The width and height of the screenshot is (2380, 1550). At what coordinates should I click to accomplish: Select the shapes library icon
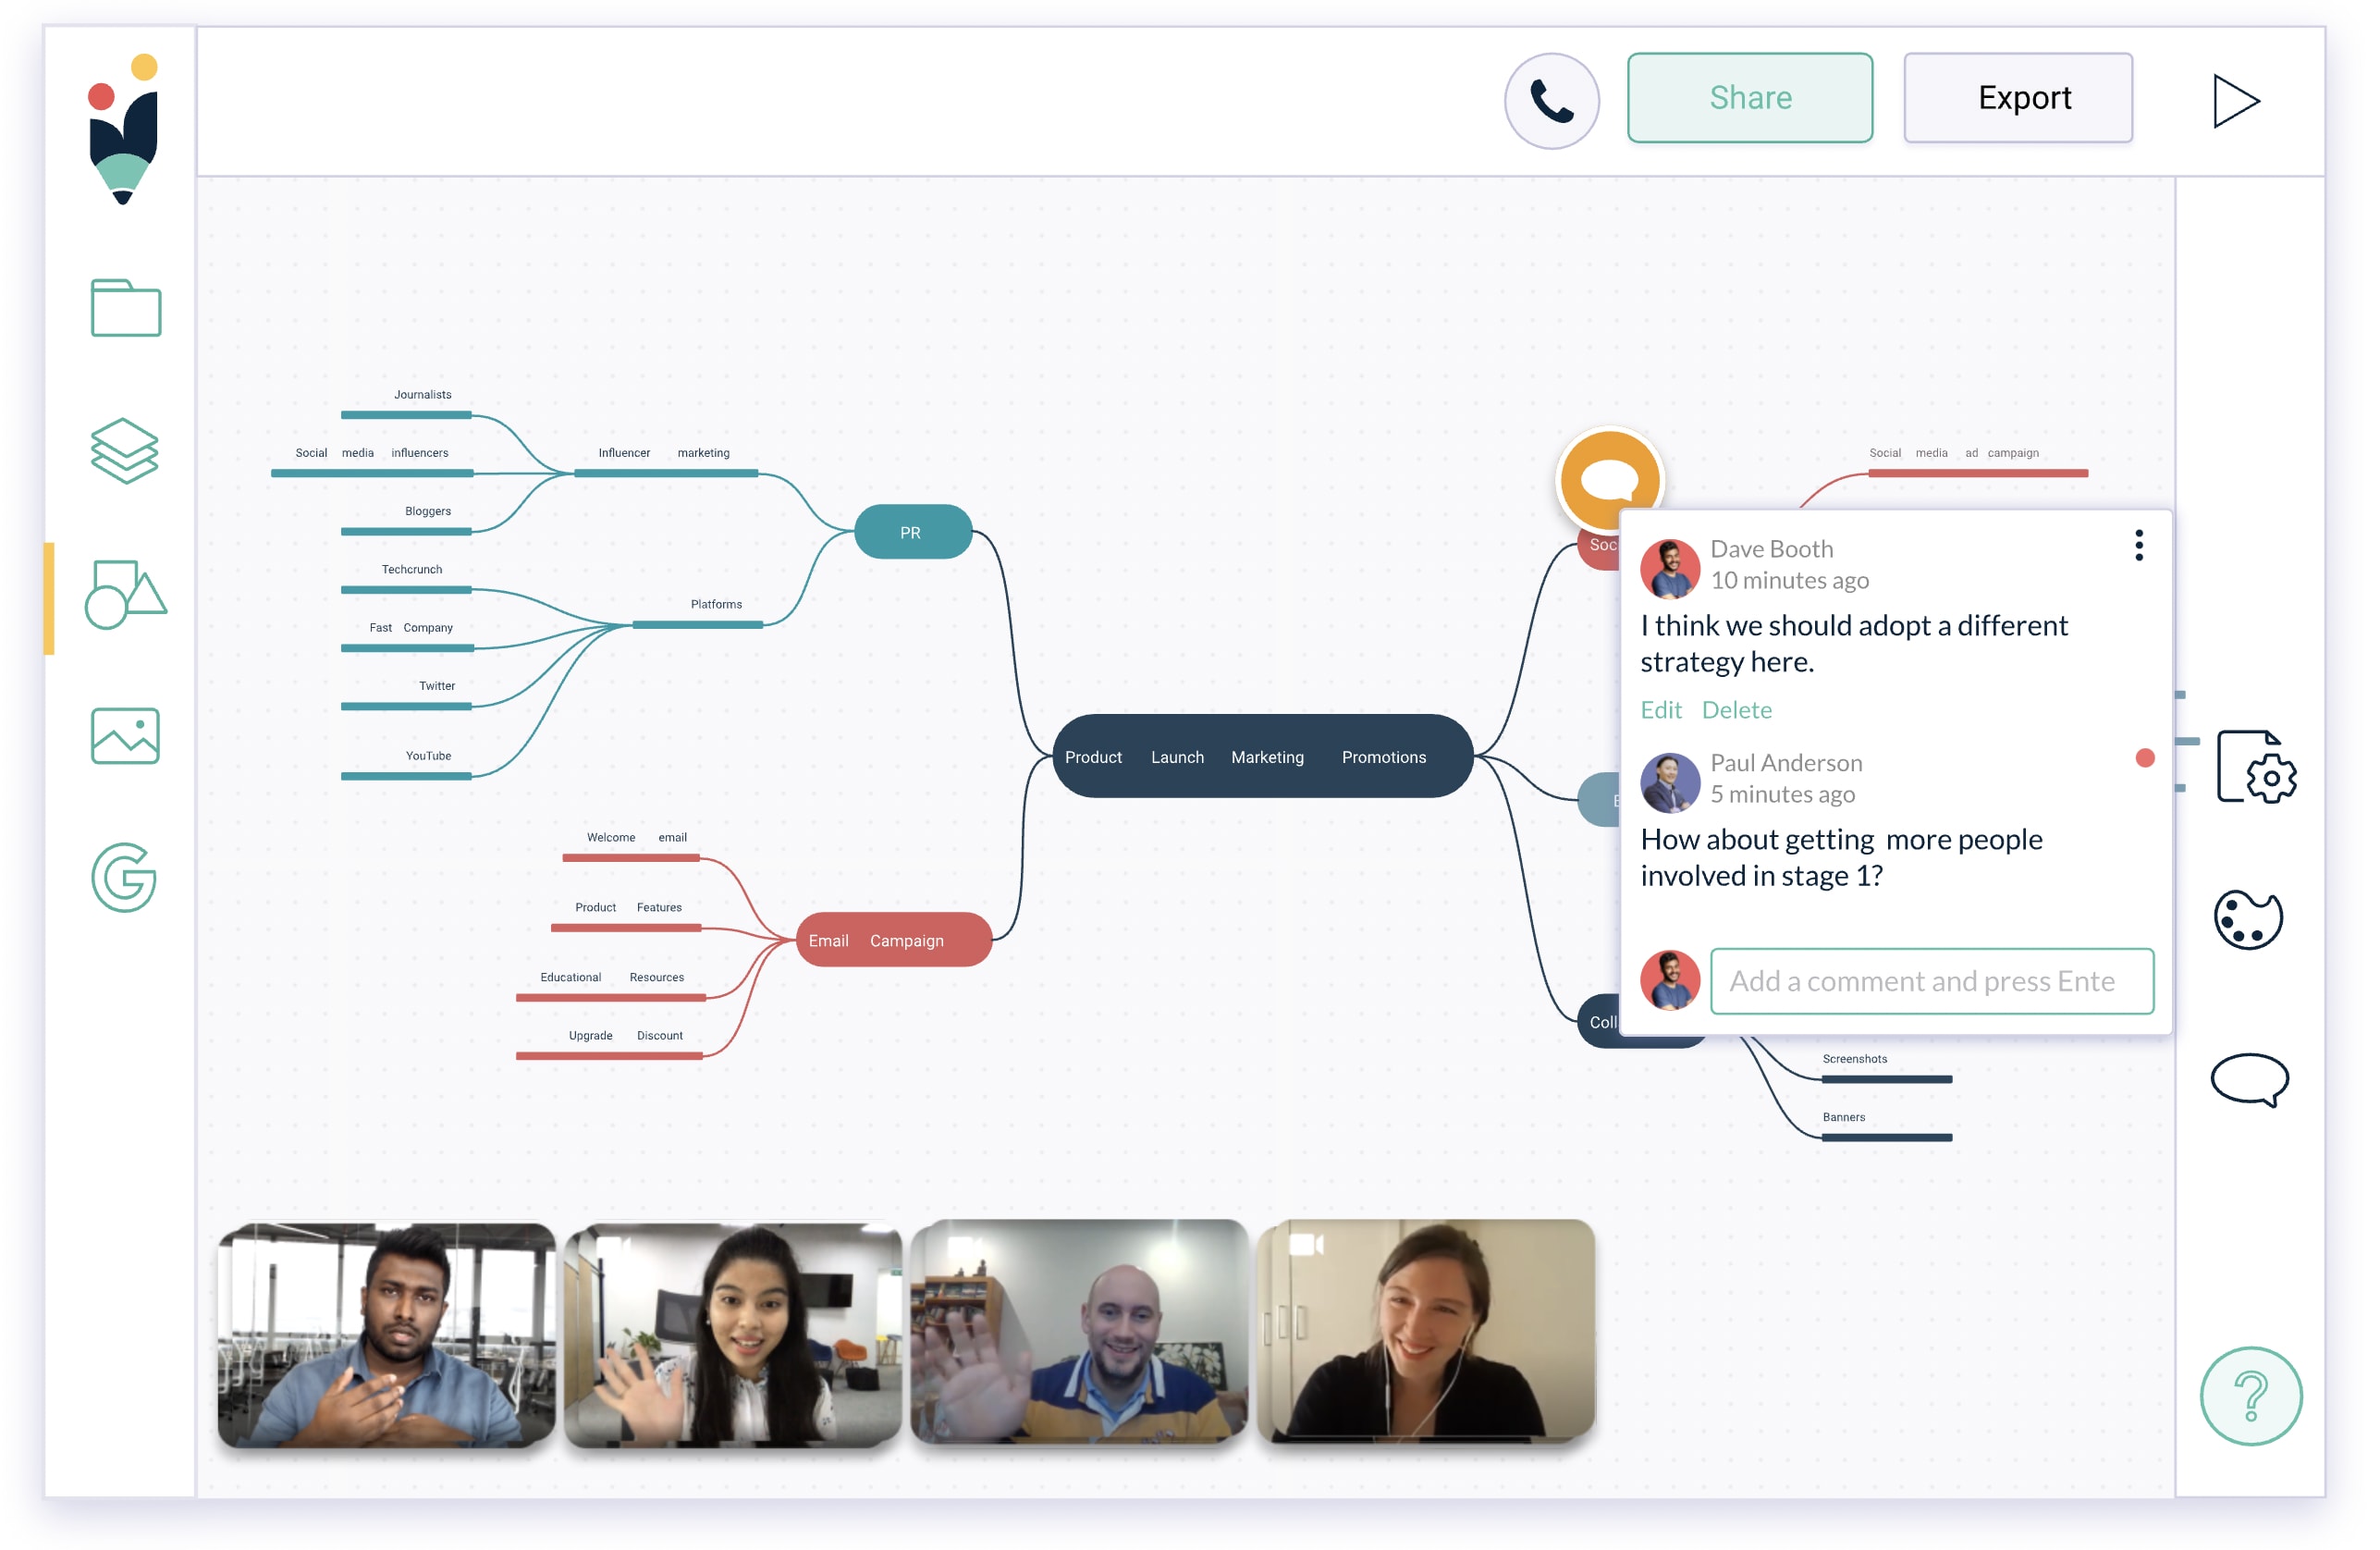pyautogui.click(x=126, y=594)
